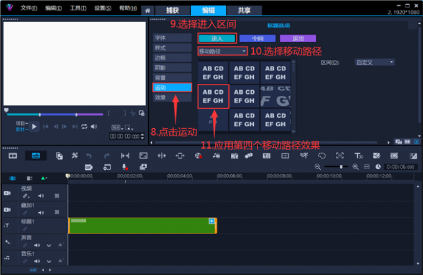Screen dimensions: 423x275
Task: Open the mask creator tool
Action: [322, 156]
